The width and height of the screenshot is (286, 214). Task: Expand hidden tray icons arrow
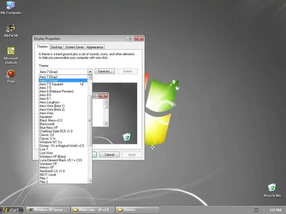(264, 210)
